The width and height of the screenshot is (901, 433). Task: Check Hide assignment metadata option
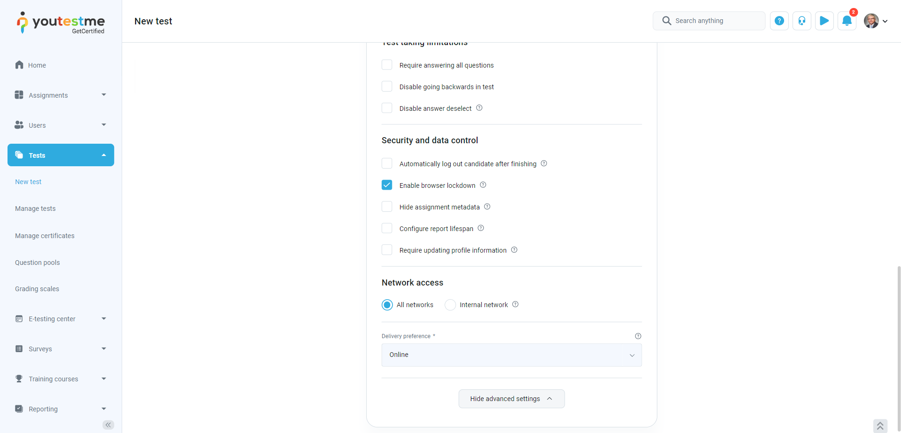tap(387, 207)
